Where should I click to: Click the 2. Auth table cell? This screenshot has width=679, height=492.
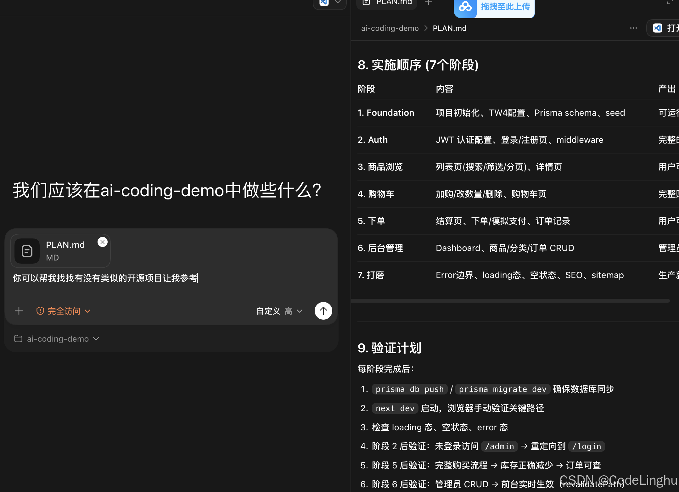(373, 140)
